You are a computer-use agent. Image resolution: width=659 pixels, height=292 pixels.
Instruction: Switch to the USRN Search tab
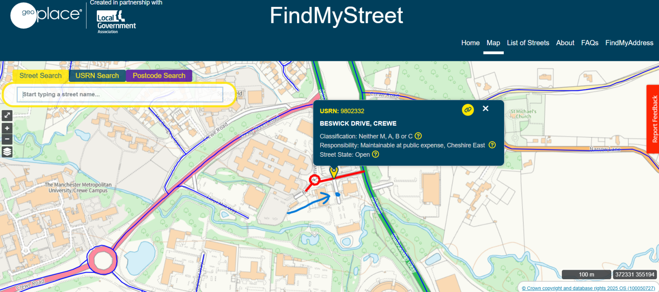97,76
